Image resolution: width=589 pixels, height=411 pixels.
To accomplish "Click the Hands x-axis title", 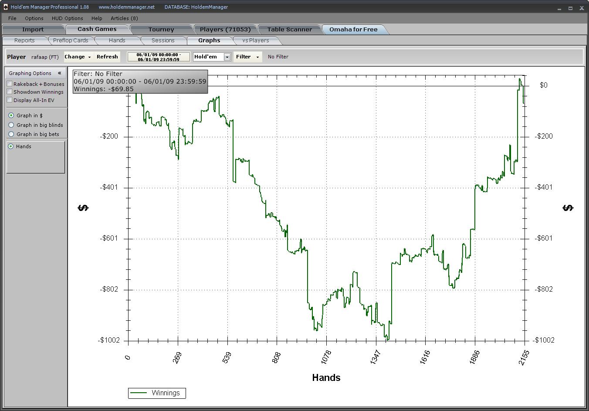I will [326, 377].
